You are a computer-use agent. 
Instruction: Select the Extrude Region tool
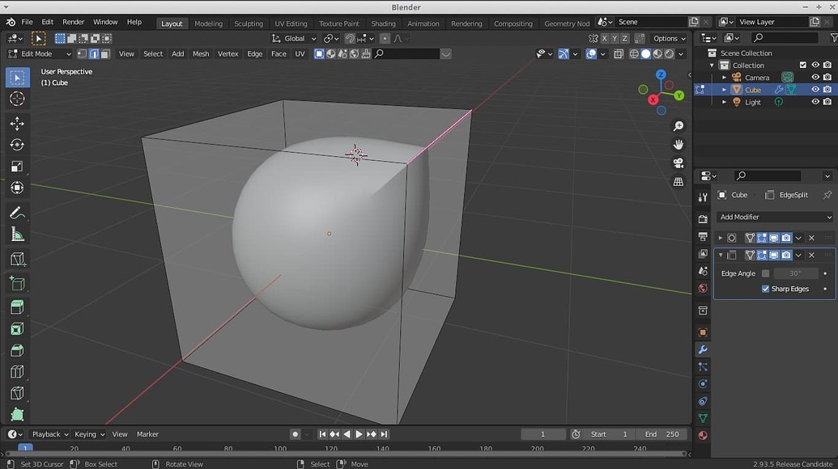[17, 307]
